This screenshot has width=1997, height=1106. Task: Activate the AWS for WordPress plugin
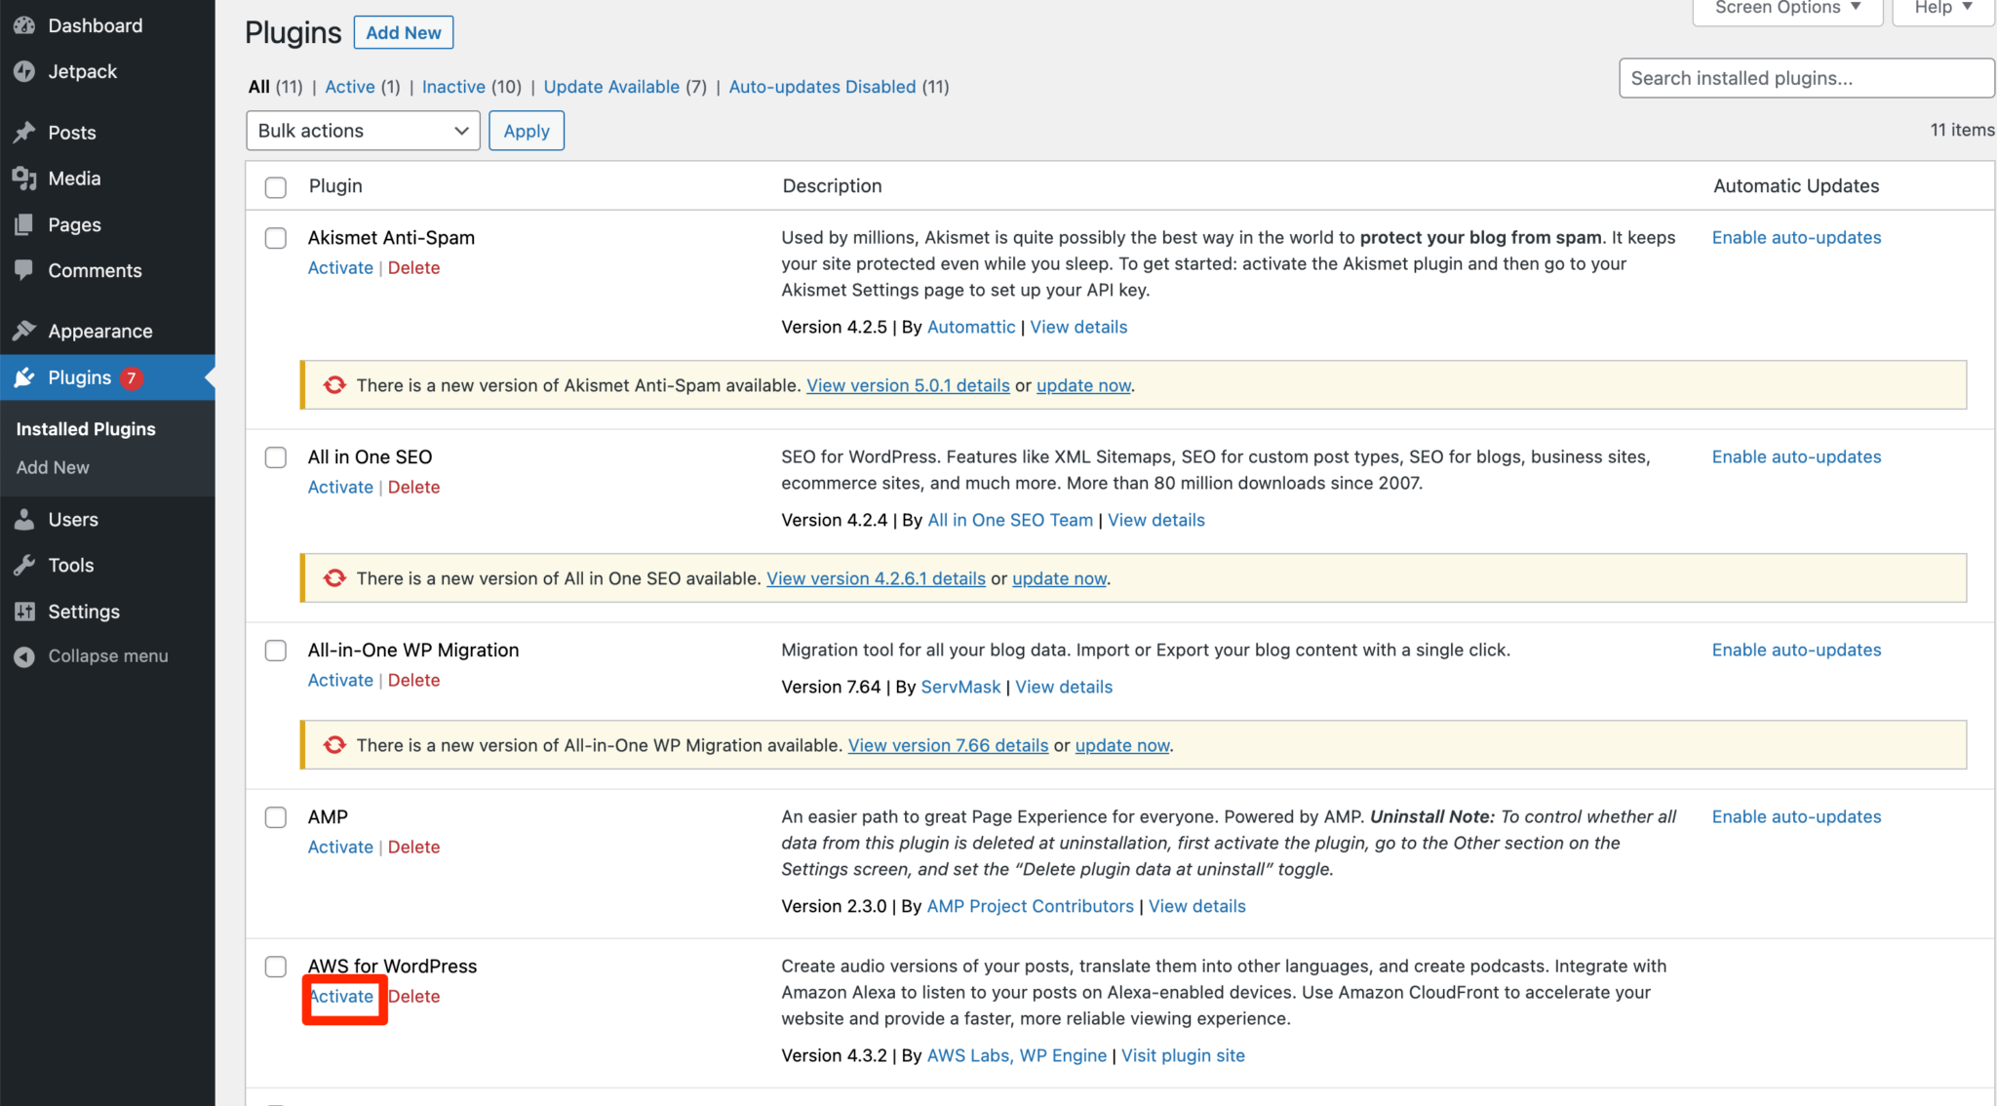(340, 996)
